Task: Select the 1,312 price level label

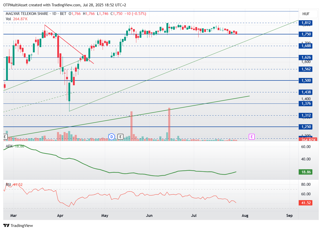Action: (306, 115)
